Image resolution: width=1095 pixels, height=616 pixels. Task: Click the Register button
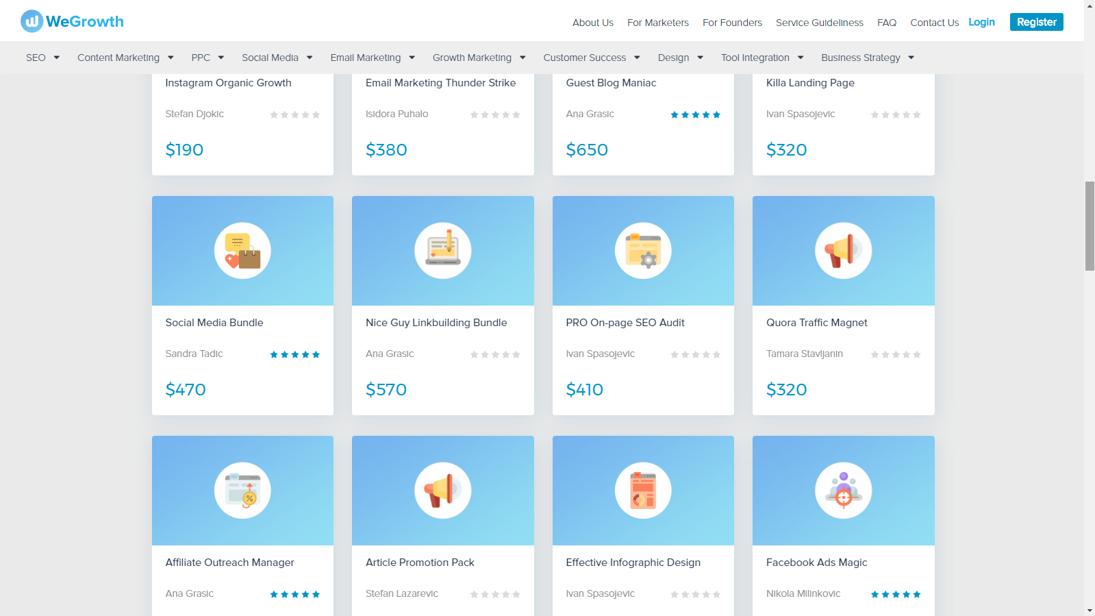coord(1037,22)
